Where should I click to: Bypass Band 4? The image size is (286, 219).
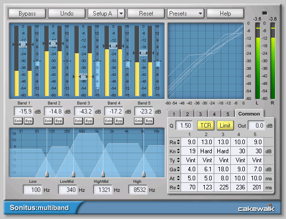click(x=119, y=121)
